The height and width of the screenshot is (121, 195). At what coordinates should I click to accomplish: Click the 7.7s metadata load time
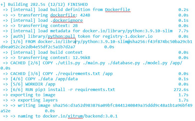click(x=183, y=31)
